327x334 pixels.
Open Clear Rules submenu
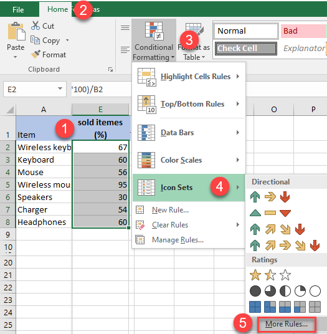click(189, 225)
